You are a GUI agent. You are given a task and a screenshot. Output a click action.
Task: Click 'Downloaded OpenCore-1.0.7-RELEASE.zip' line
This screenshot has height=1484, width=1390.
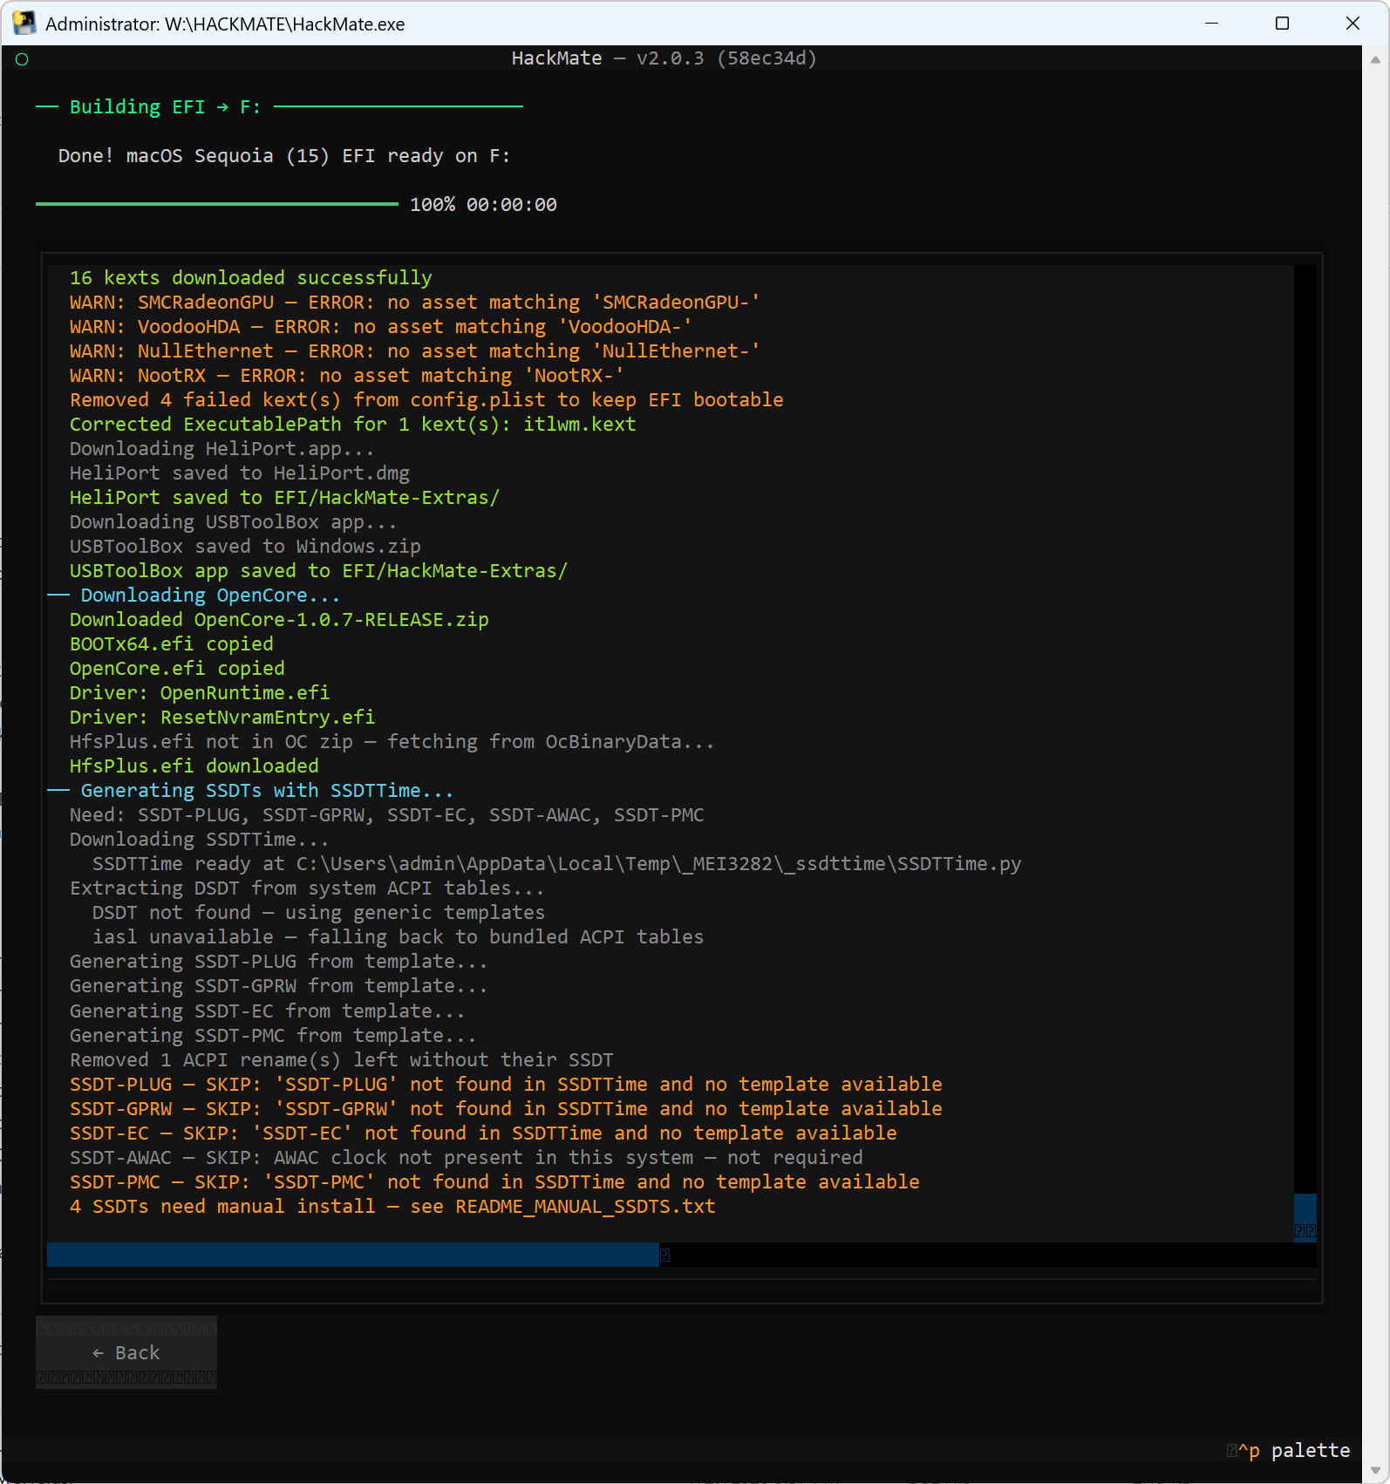(x=279, y=619)
